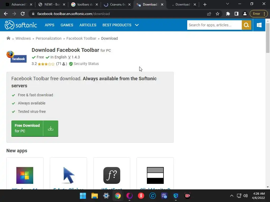The width and height of the screenshot is (270, 202).
Task: Open the Yandex browser taskbar icon
Action: (141, 196)
